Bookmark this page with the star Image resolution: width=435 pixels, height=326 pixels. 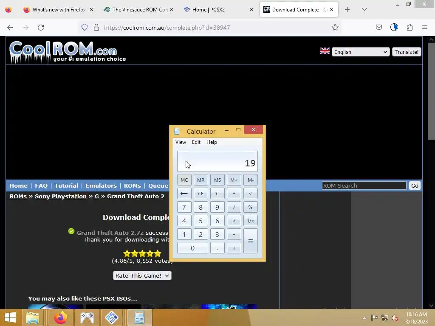pyautogui.click(x=335, y=28)
